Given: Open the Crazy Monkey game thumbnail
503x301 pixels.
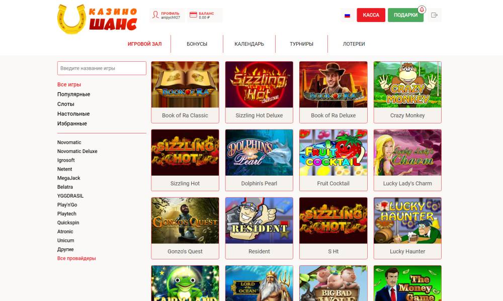Looking at the screenshot, I should click(407, 84).
